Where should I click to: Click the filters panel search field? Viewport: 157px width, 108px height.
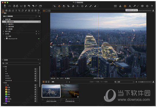tap(21, 63)
